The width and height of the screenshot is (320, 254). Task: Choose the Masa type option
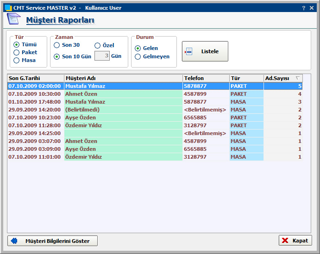pyautogui.click(x=17, y=60)
